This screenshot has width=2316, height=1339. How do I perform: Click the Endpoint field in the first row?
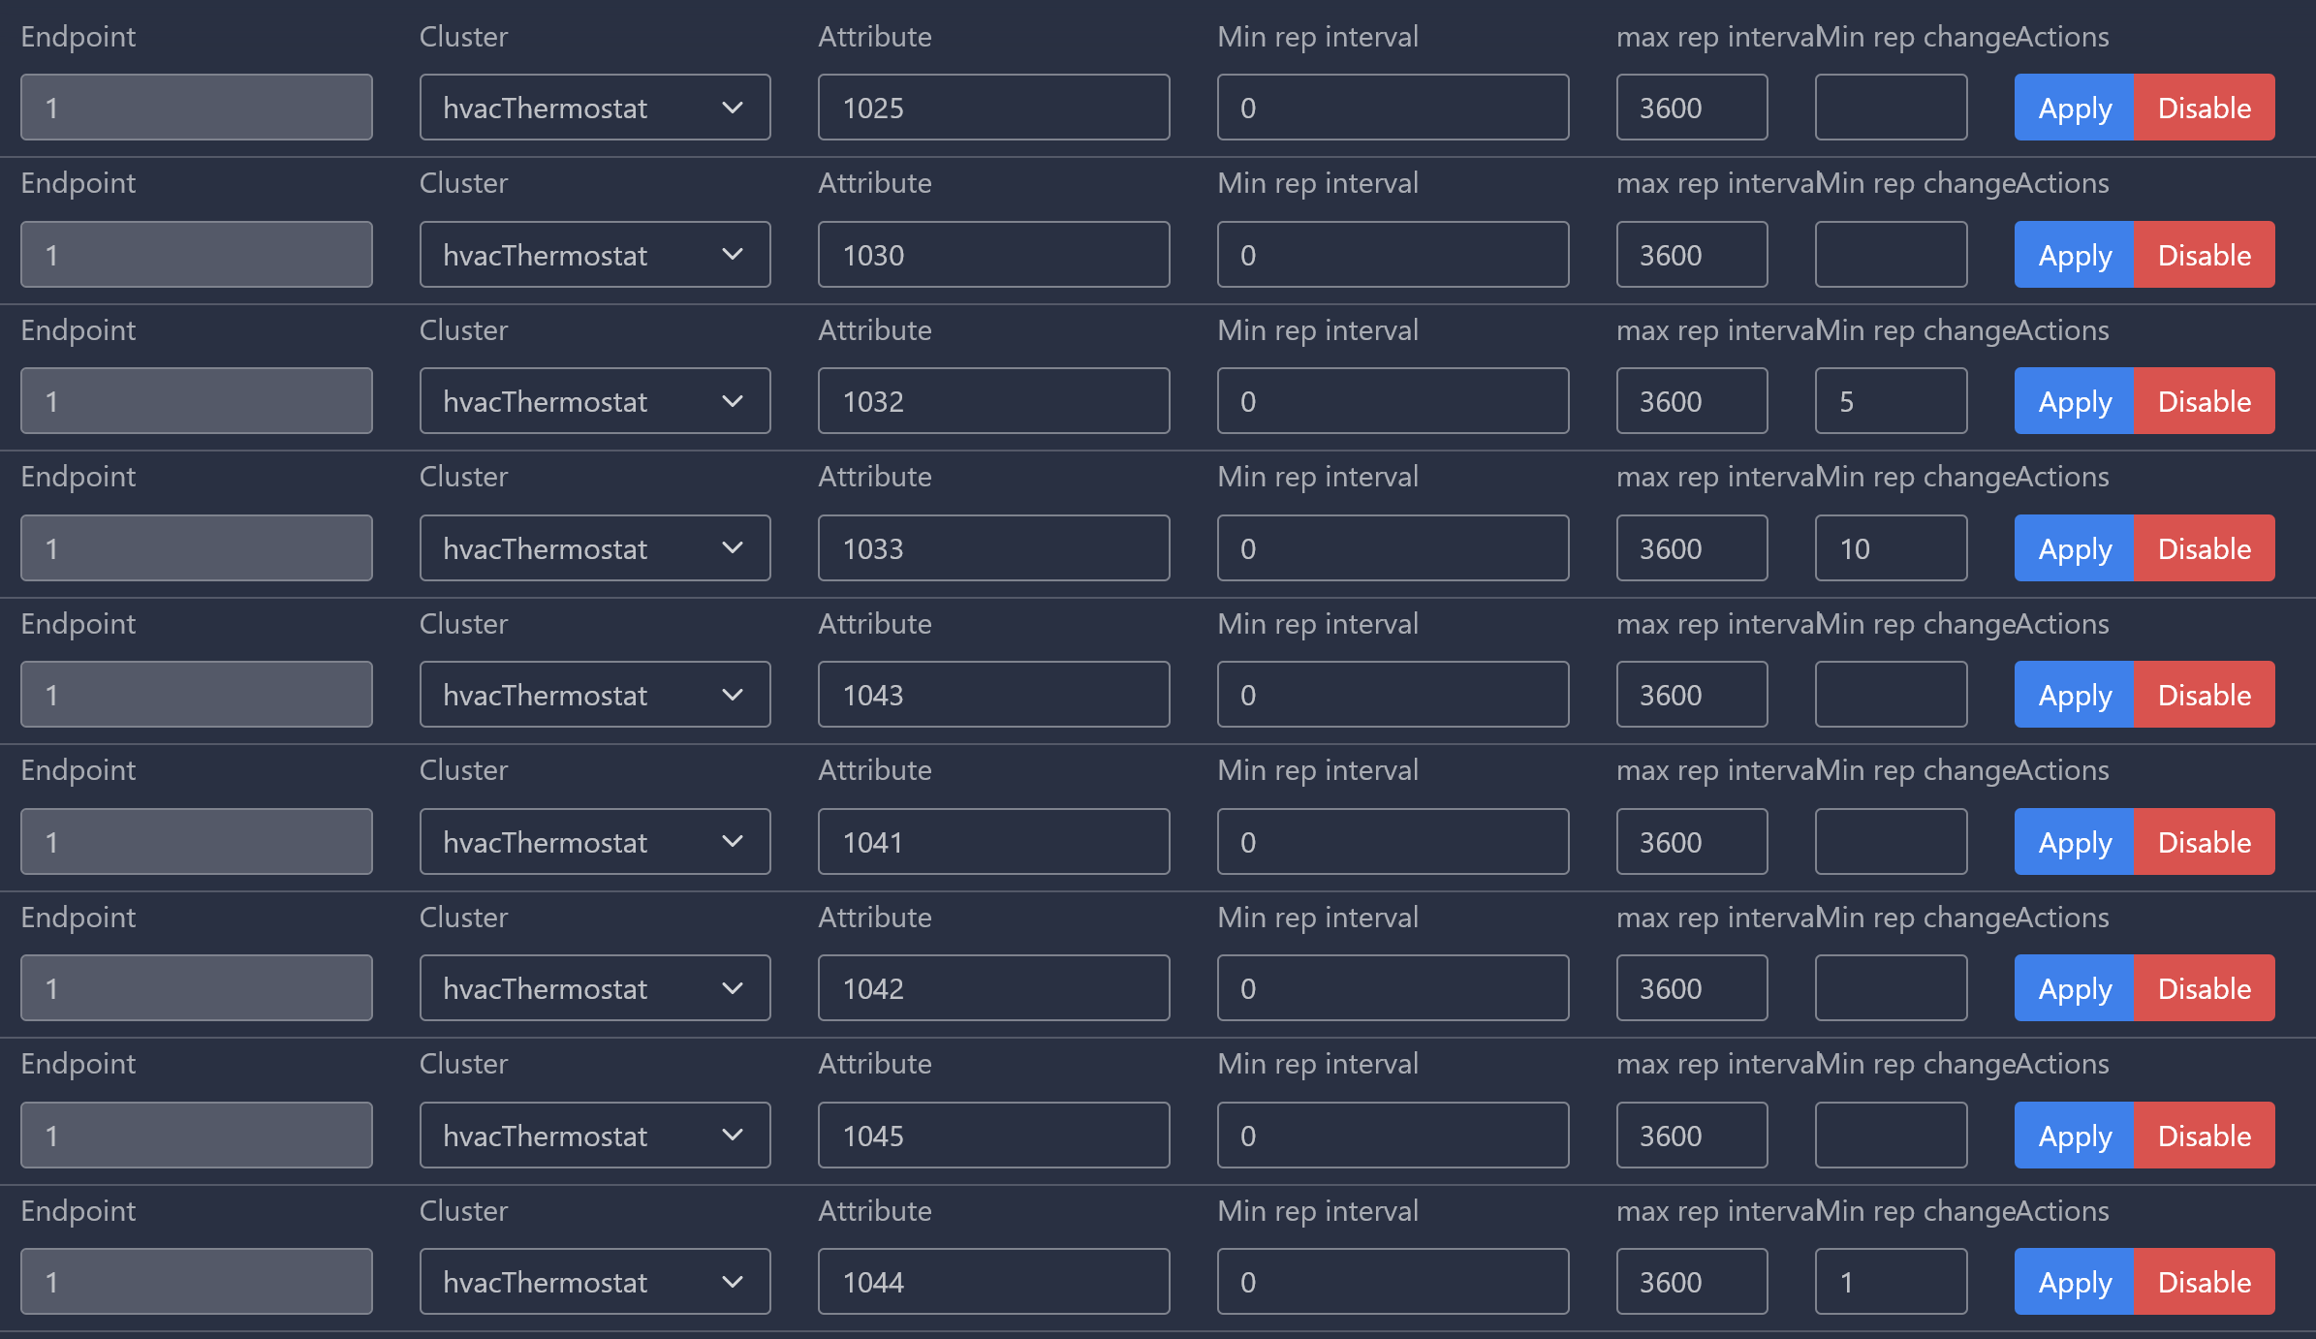pos(196,108)
